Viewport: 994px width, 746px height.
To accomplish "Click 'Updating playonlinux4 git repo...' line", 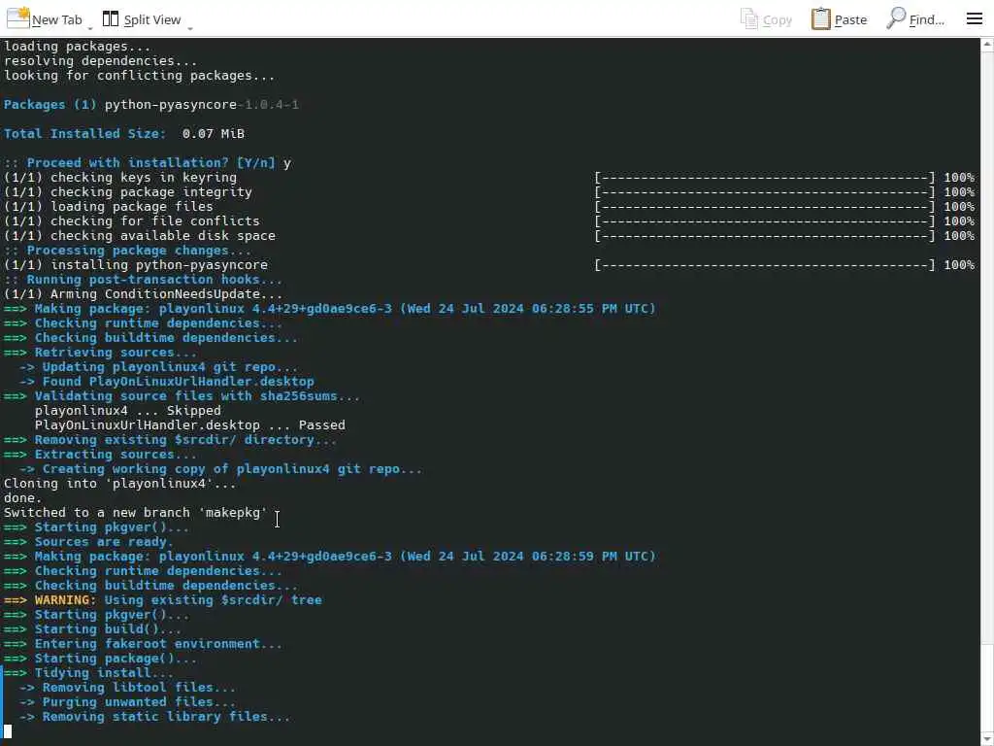I will tap(158, 367).
